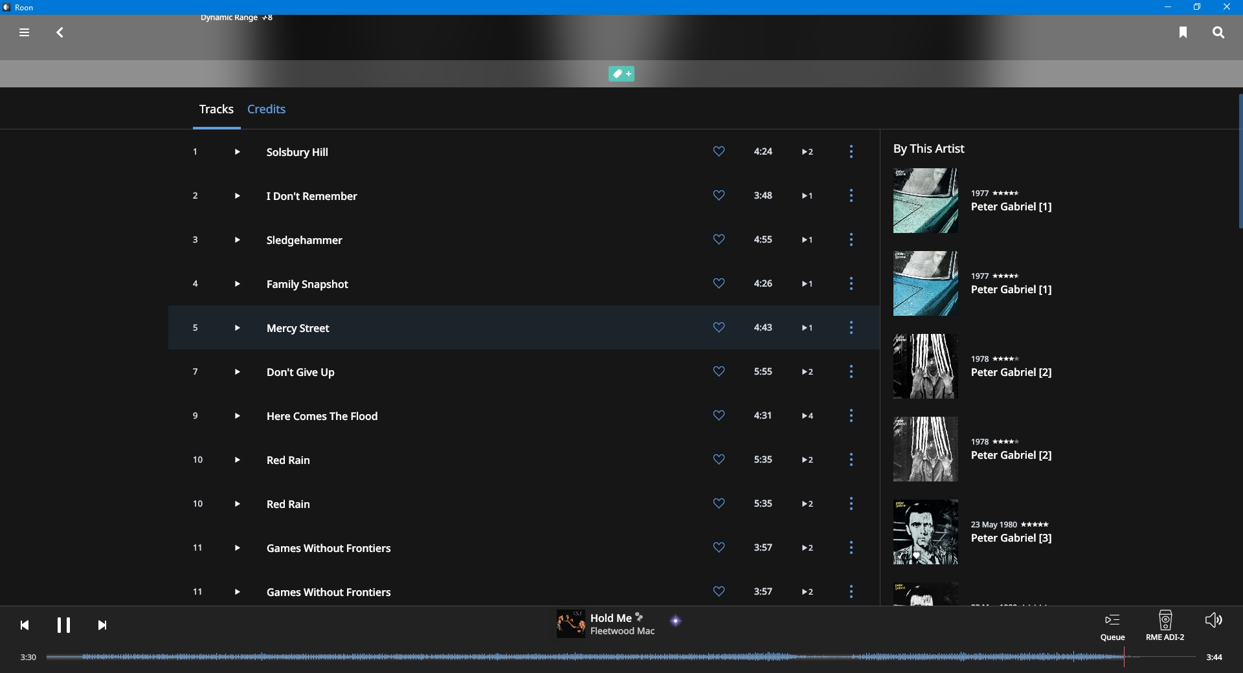Favorite the second Red Rain track
This screenshot has height=673, width=1243.
(x=719, y=503)
